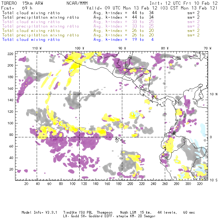Image resolution: width=219 pixels, height=219 pixels.
Task: Click '44 levels,' in the footer
Action: coord(167,212)
